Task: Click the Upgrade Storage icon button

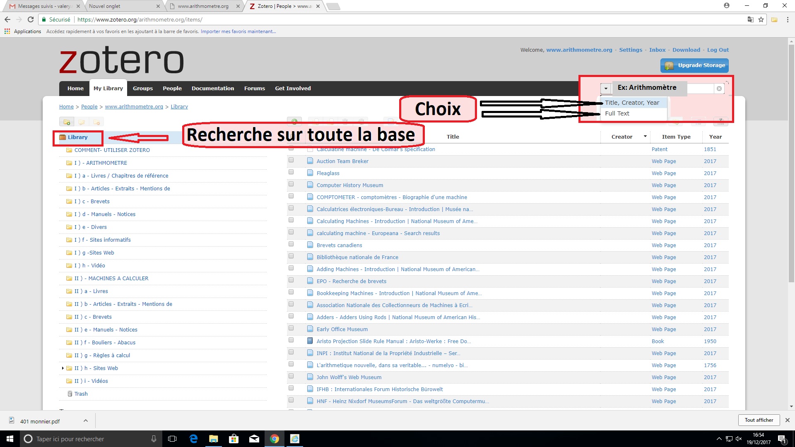Action: tap(694, 65)
